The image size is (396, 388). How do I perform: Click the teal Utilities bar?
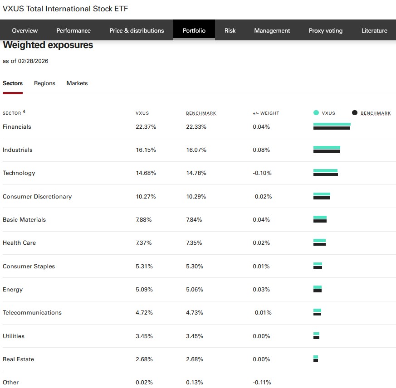tap(316, 334)
